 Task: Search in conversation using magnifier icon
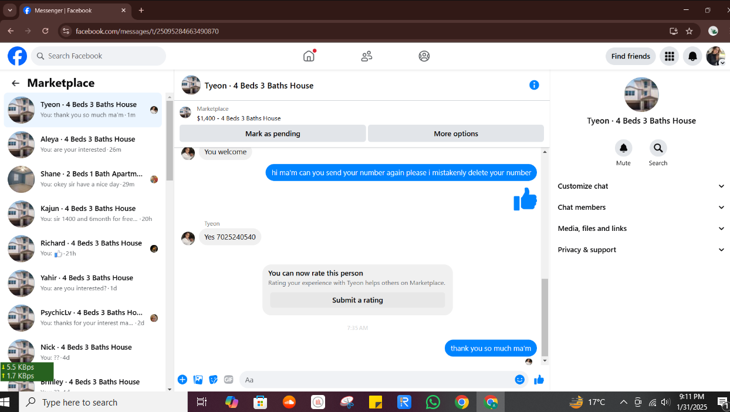pos(658,148)
